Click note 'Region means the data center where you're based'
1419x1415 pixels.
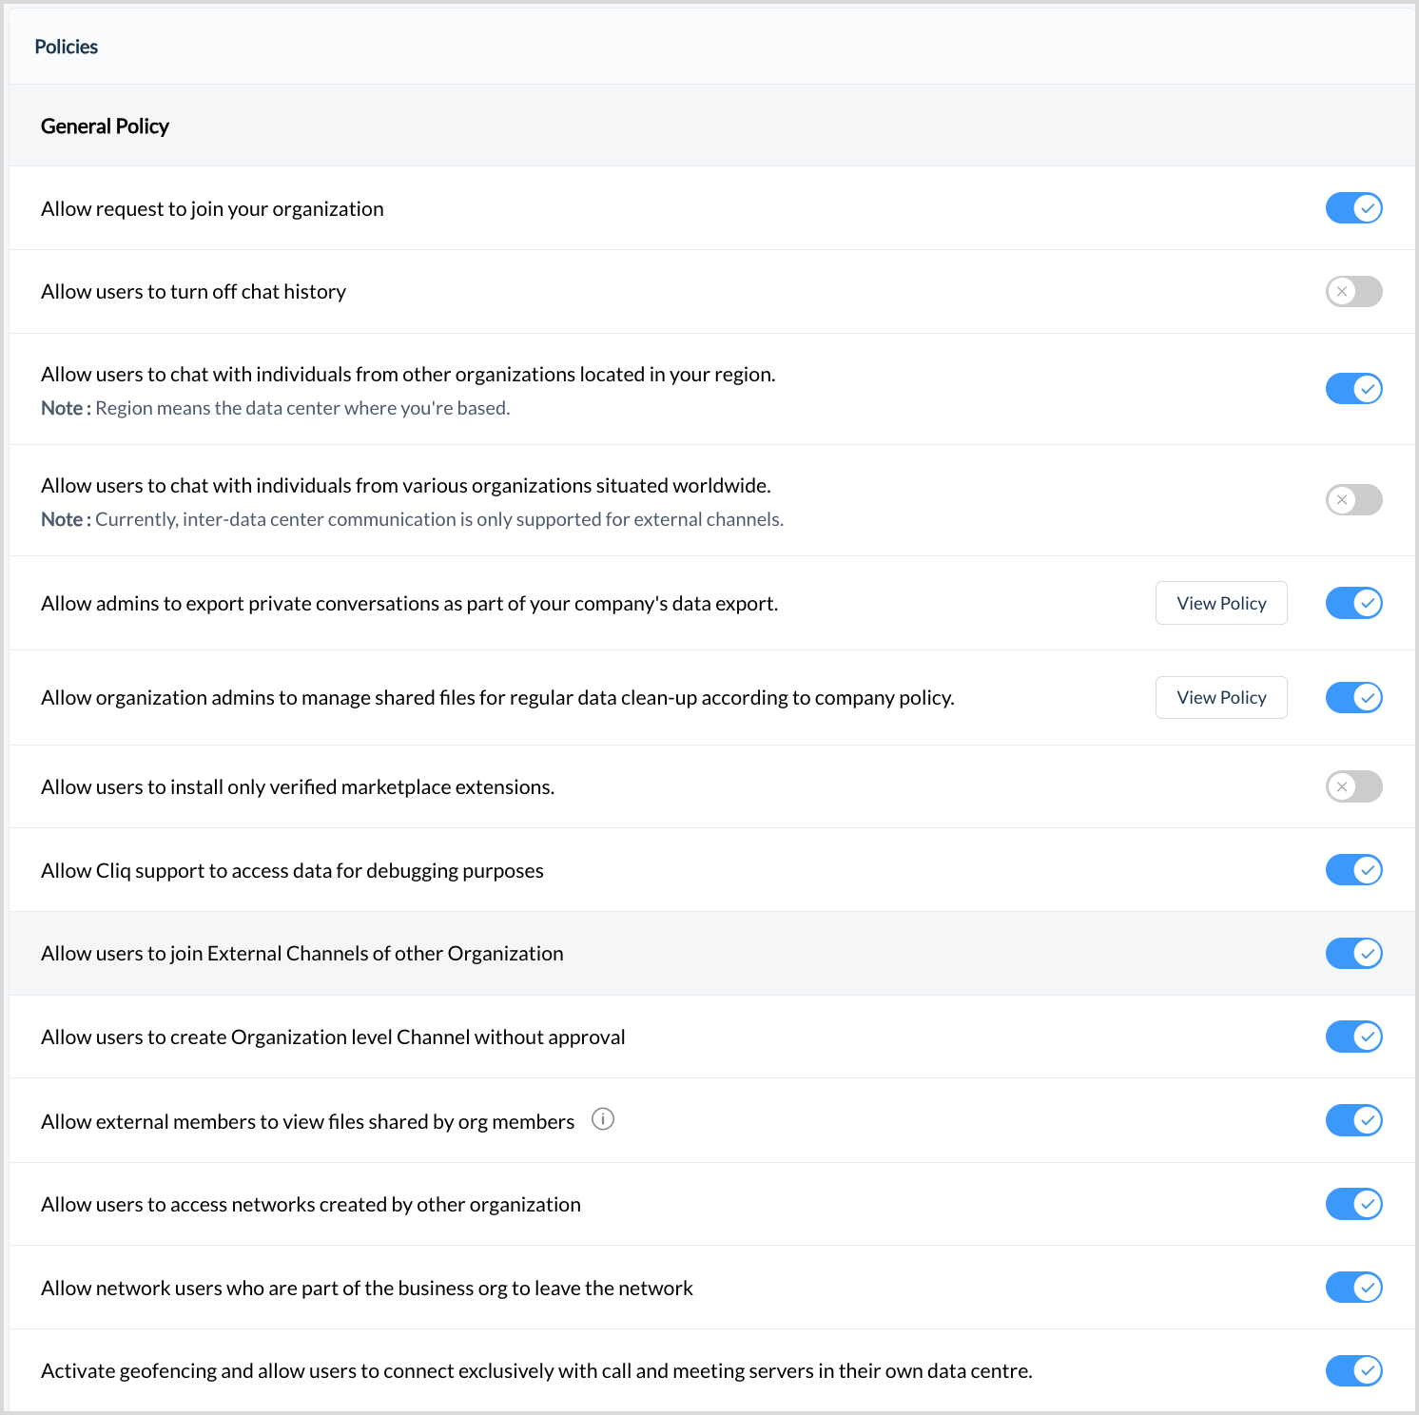[276, 408]
